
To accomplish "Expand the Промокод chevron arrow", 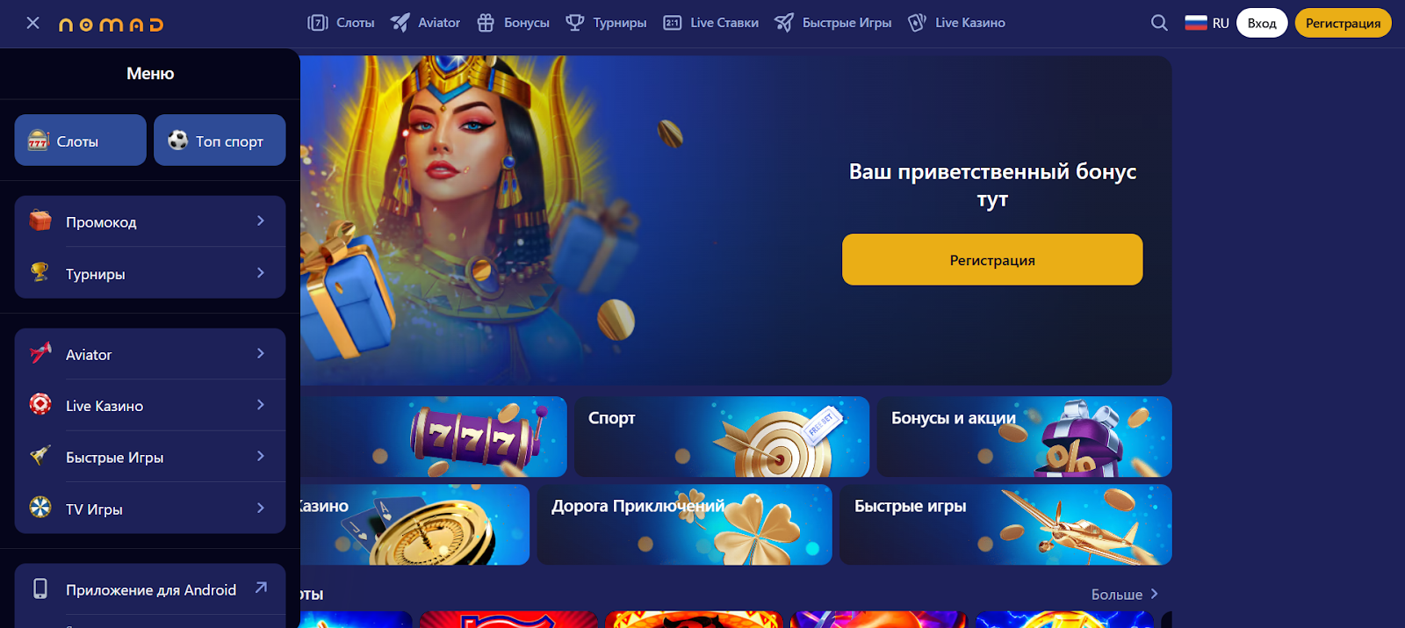I will 261,221.
